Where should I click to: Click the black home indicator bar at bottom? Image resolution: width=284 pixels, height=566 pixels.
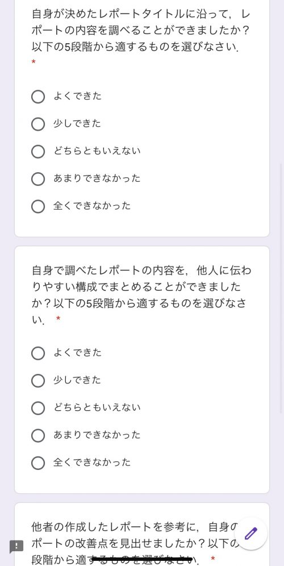[x=142, y=559]
